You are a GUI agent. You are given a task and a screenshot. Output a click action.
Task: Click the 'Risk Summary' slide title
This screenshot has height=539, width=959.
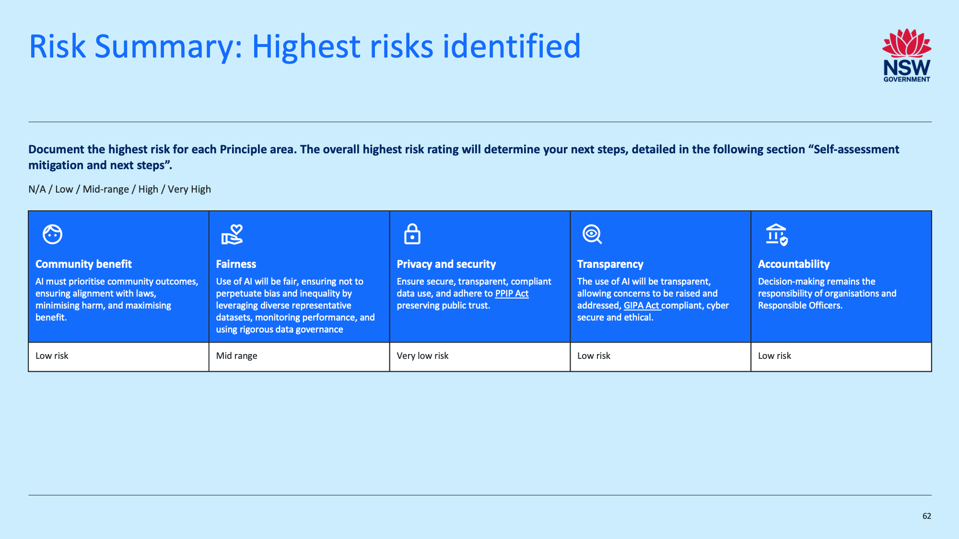(304, 46)
